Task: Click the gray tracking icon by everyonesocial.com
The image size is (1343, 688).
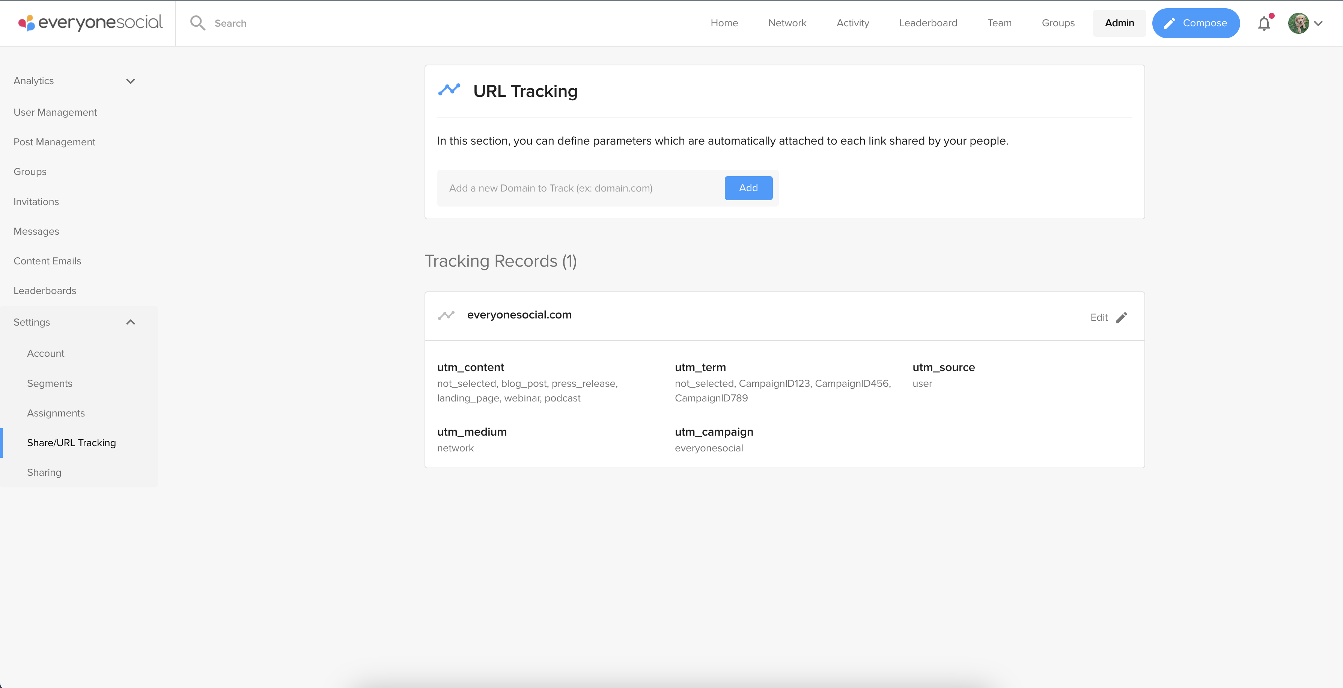Action: pyautogui.click(x=446, y=315)
